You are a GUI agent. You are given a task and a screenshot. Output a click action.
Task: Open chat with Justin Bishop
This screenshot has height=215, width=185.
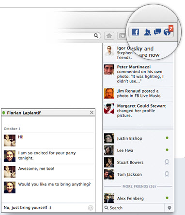click(139, 138)
